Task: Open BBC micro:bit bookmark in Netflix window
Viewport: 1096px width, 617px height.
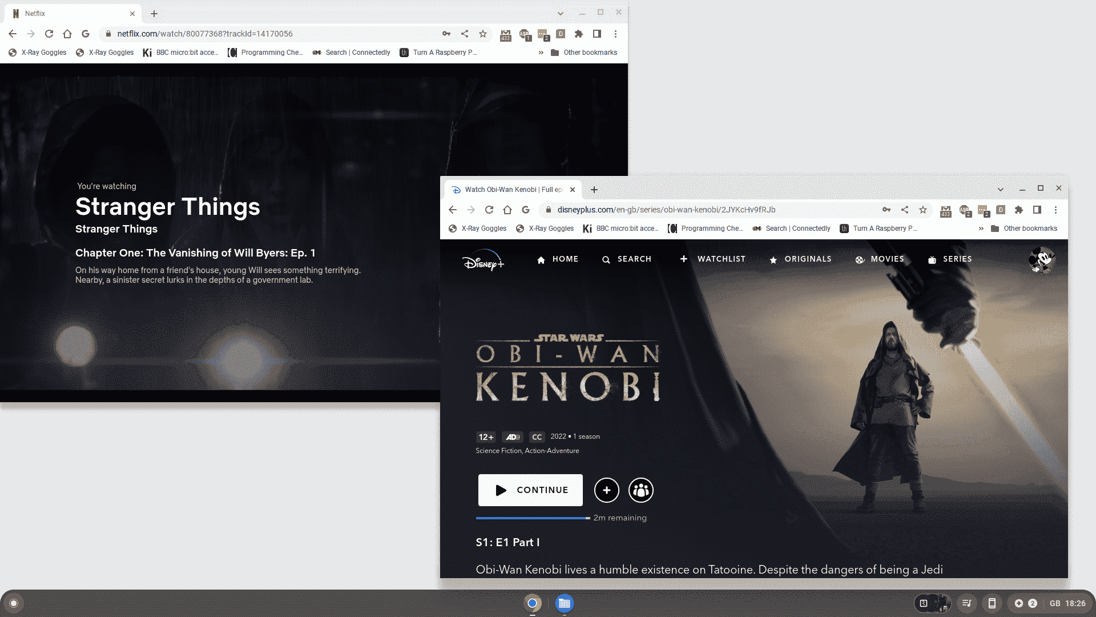Action: click(180, 53)
